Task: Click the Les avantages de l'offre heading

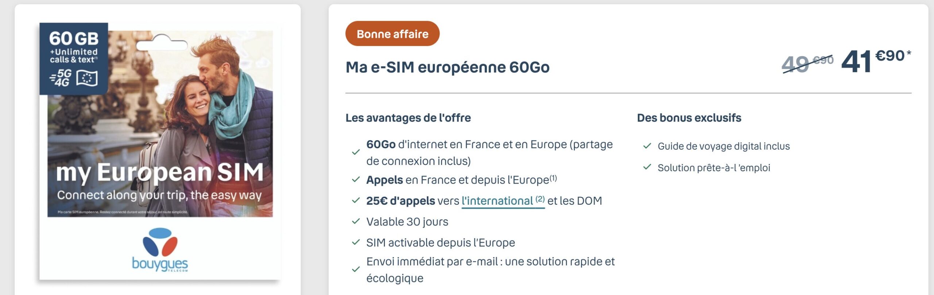Action: point(408,118)
